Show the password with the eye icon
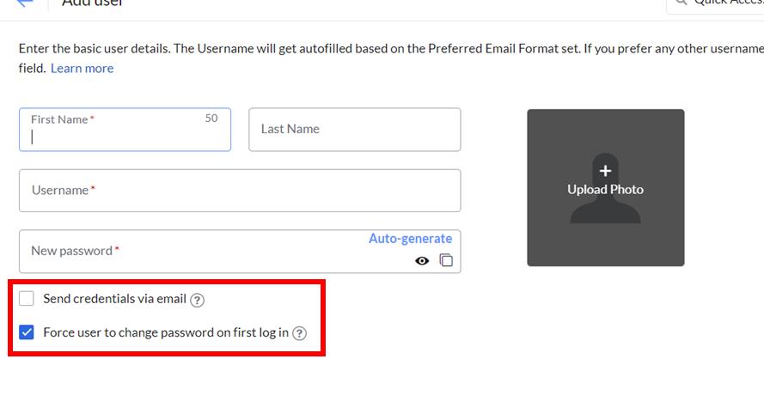This screenshot has height=420, width=764. point(422,260)
